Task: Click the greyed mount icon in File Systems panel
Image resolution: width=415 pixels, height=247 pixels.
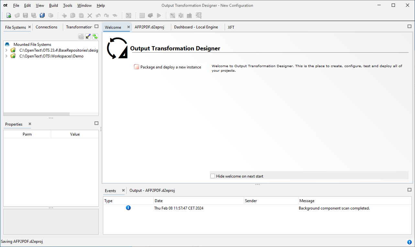Action: [81, 36]
